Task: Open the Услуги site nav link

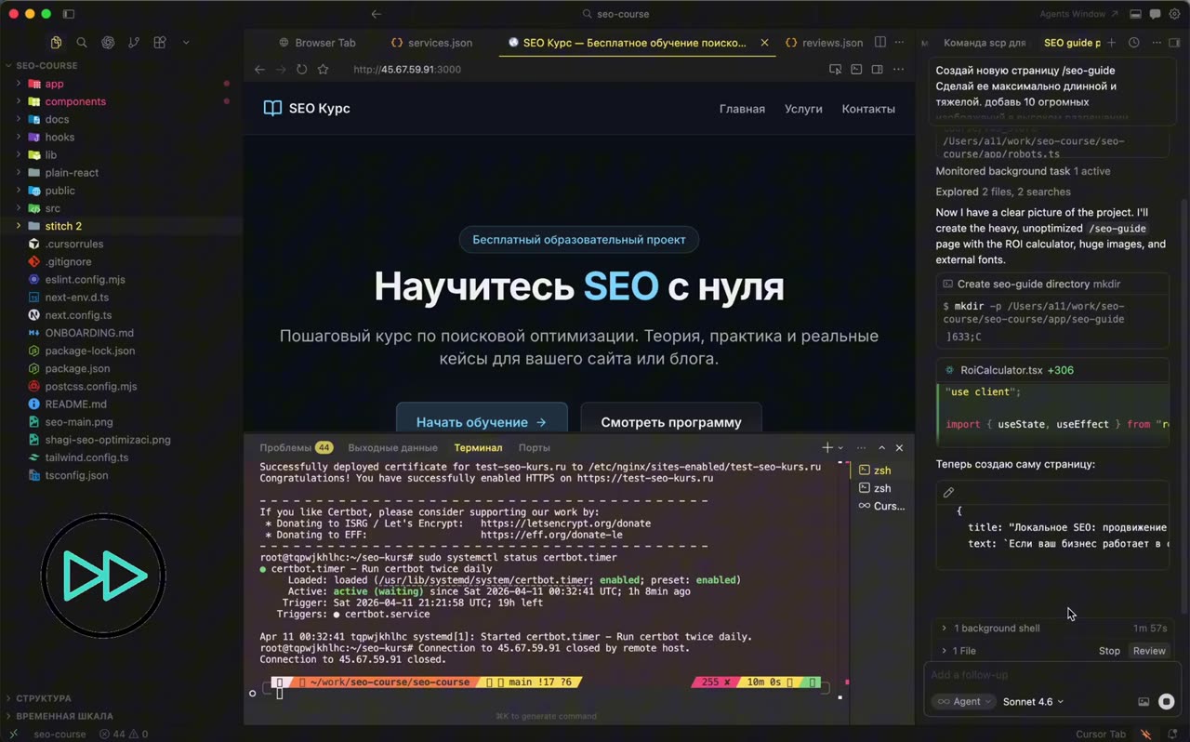Action: [803, 109]
